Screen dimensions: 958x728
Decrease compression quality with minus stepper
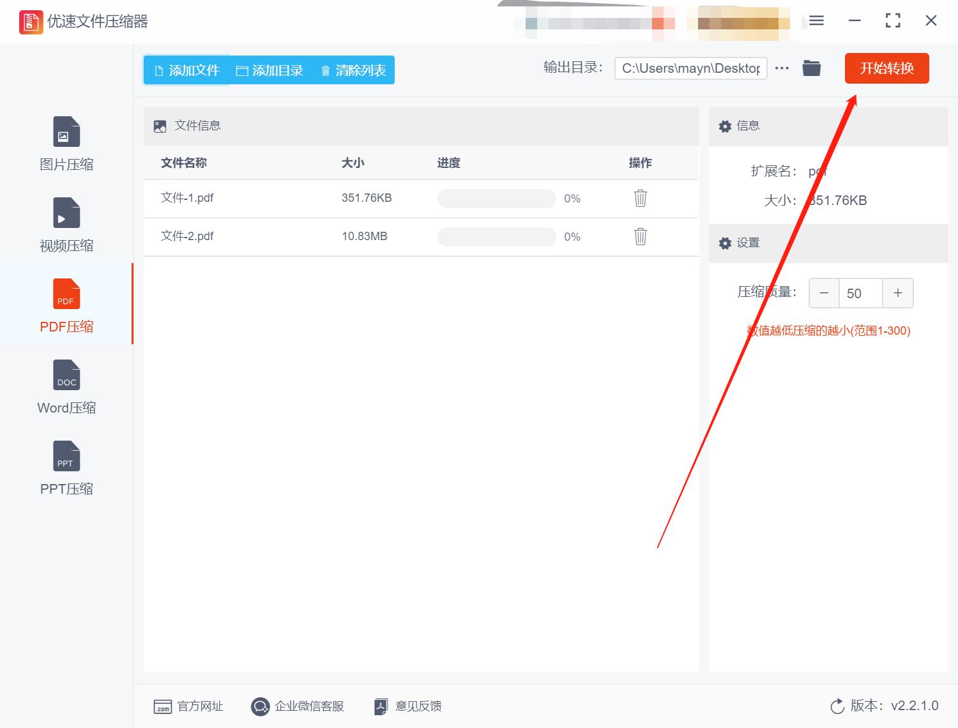(824, 292)
